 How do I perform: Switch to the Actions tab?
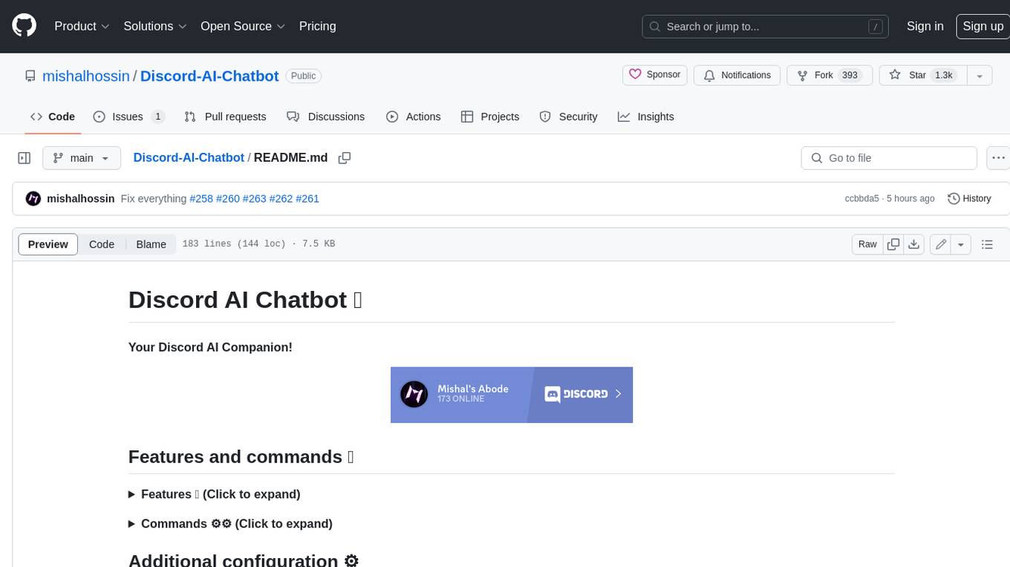point(414,117)
